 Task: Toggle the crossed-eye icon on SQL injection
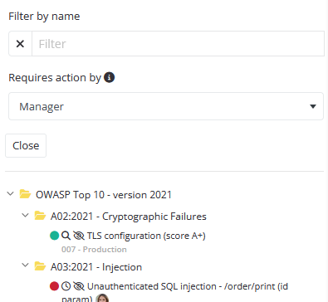point(79,286)
